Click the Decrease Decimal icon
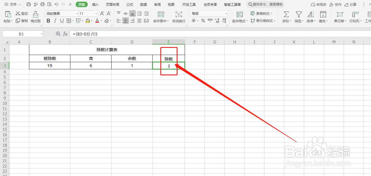Viewport: 371px width, 176px height. [224, 21]
